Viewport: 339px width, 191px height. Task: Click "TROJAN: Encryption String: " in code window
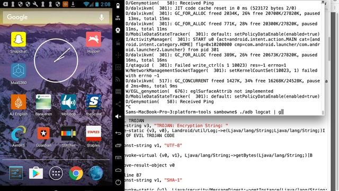coord(191,126)
